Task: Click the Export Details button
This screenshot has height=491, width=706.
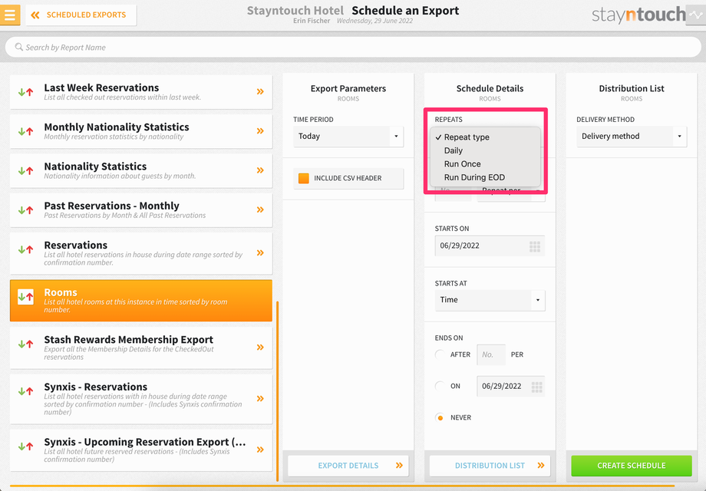Action: point(348,466)
